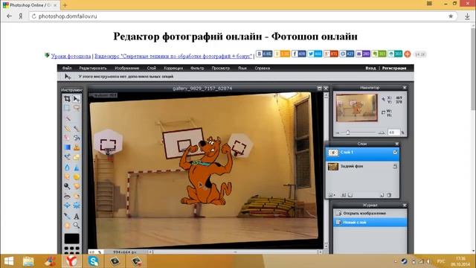
Task: Open the Изображение menu
Action: pyautogui.click(x=127, y=68)
